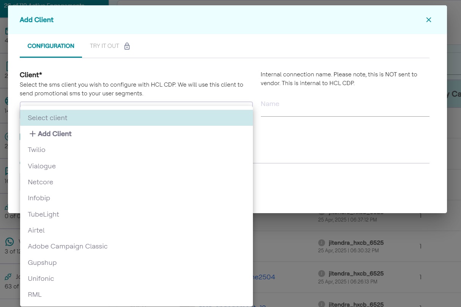
Task: Click the internal connection name description text
Action: [339, 79]
